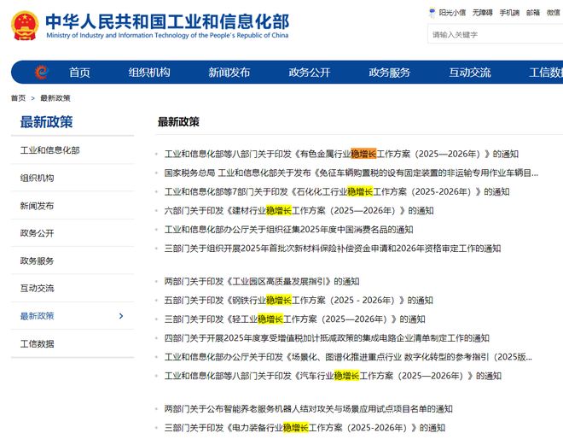Open the 无障碍 accessibility link

(484, 13)
